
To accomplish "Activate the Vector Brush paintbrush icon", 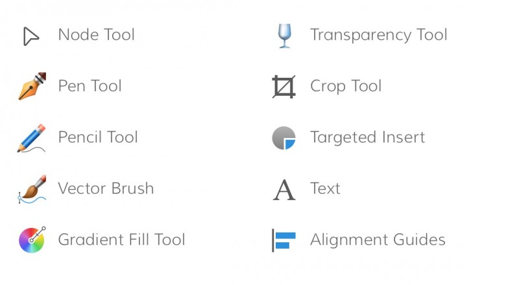I will (x=32, y=189).
